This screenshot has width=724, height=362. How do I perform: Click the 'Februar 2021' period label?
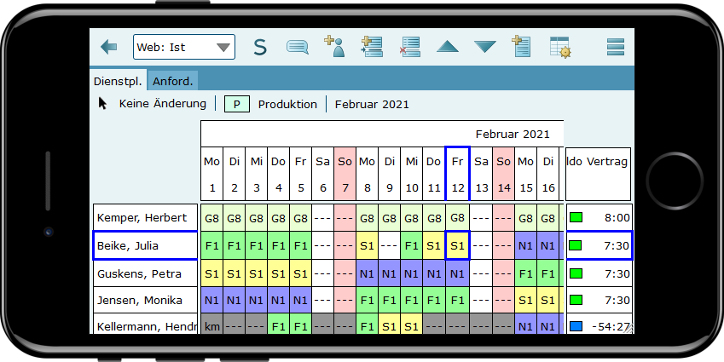(x=372, y=105)
